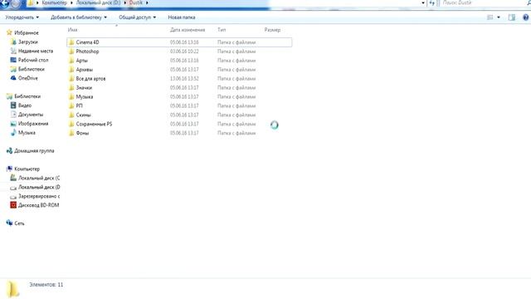Open the Музыка library in sidebar

point(27,133)
